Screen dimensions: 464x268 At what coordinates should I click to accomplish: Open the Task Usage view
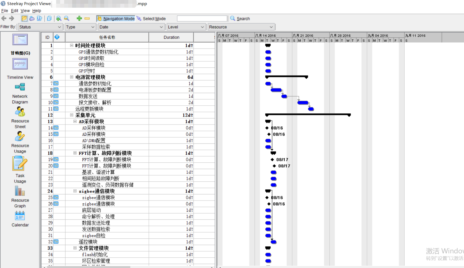(20, 163)
